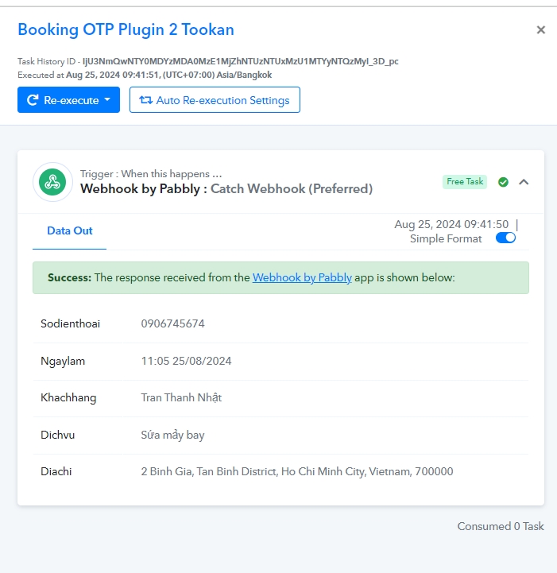Click the Catch Webhook (Preferred) step heading

292,189
